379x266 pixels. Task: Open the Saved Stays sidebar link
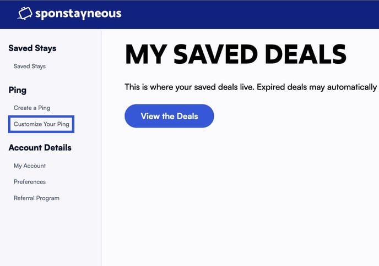30,66
